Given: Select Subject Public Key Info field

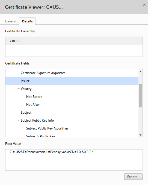Looking at the screenshot, I should point(72,121).
